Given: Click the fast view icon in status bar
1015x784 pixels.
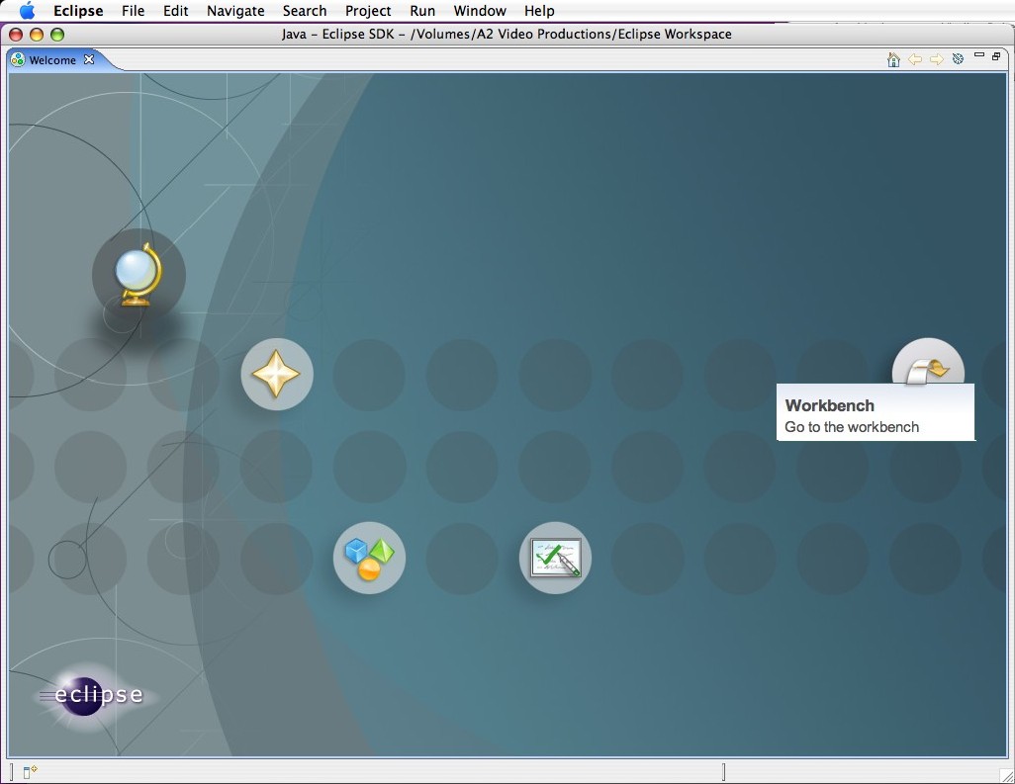Looking at the screenshot, I should 30,772.
